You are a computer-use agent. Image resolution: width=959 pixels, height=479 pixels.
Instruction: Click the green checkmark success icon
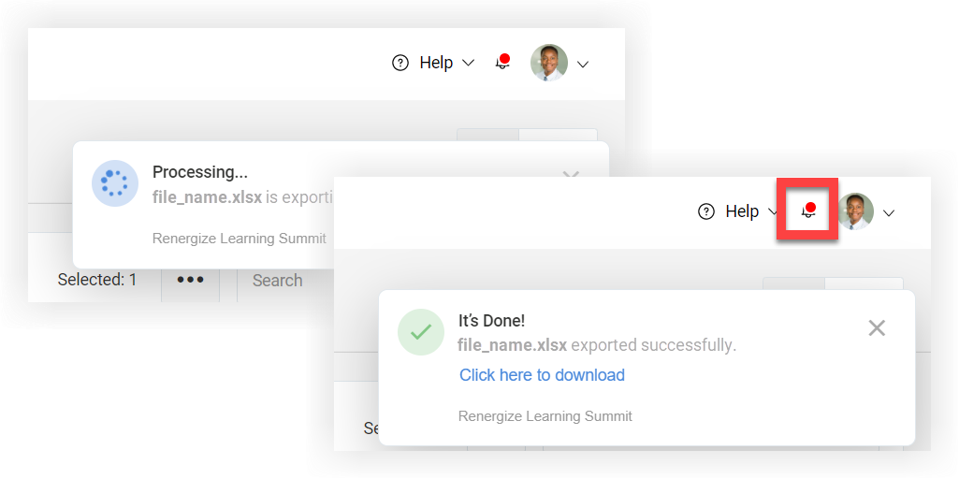(421, 331)
